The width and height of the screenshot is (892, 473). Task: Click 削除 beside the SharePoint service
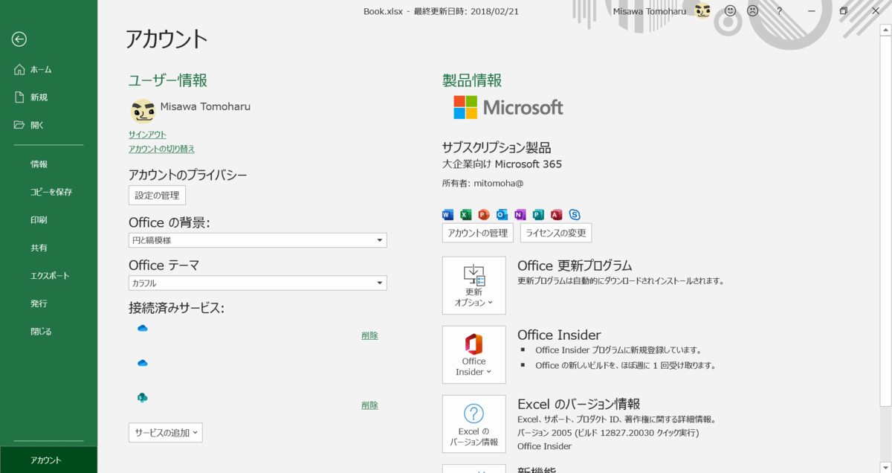pos(369,405)
